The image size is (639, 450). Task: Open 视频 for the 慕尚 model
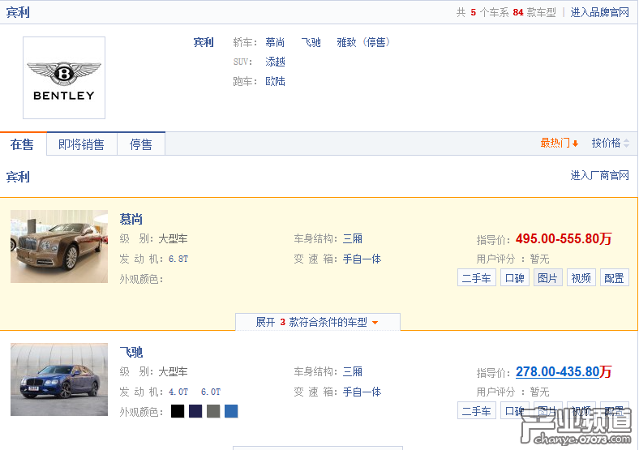(x=581, y=278)
